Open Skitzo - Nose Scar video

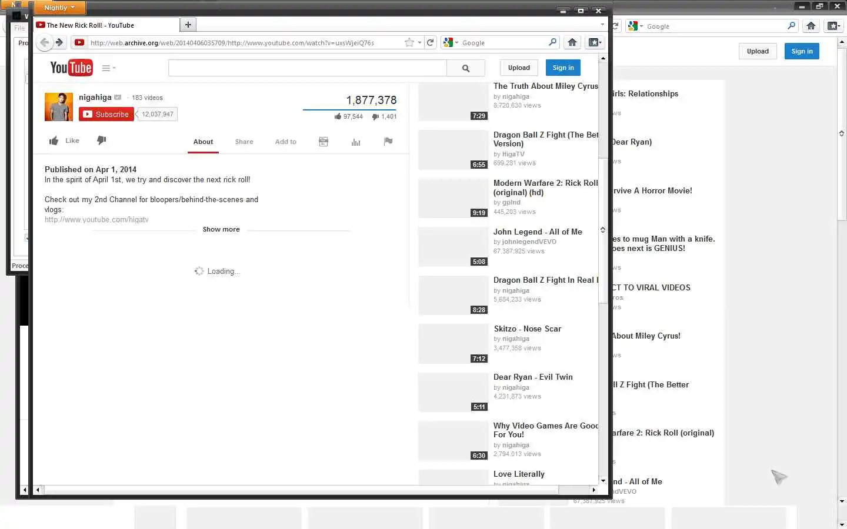tap(528, 329)
